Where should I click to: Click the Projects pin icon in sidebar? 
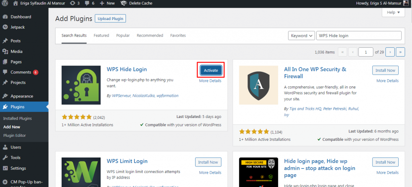5,83
